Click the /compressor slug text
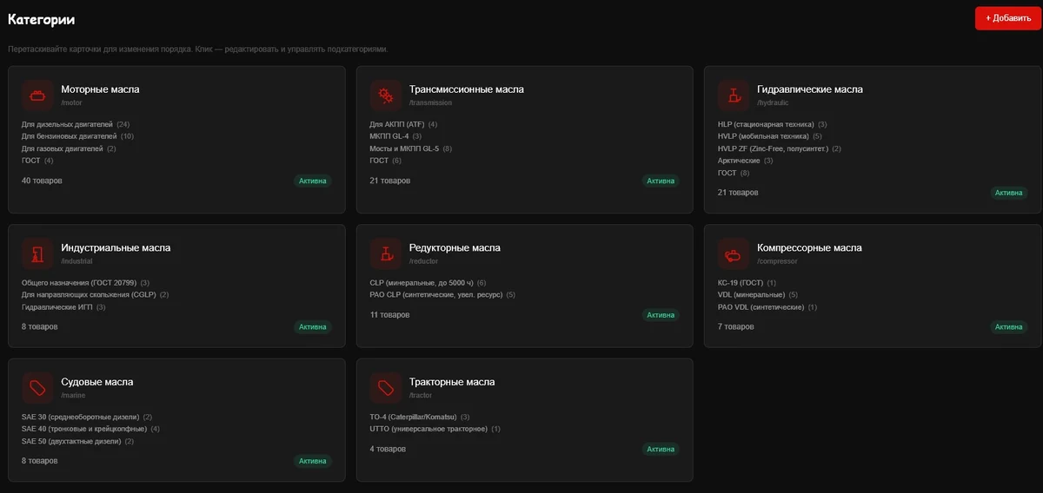Screen dimensions: 1043x493 (777, 261)
